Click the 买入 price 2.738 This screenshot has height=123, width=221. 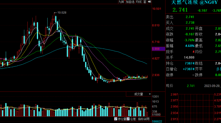point(190,23)
